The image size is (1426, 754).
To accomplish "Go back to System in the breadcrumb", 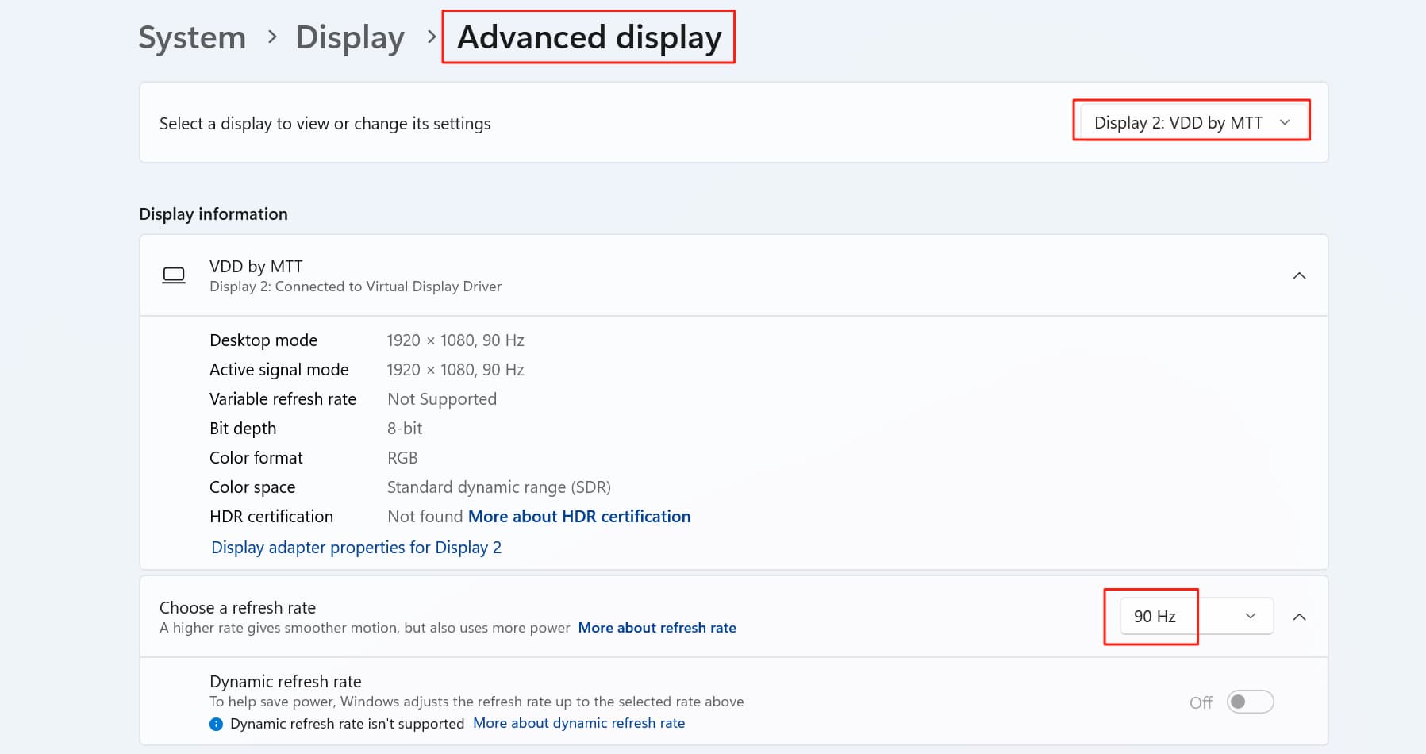I will [192, 37].
